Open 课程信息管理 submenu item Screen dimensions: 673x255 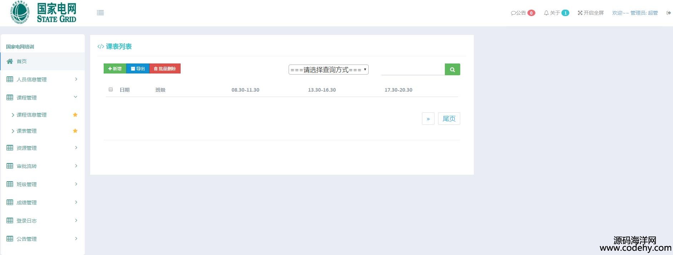tap(31, 115)
